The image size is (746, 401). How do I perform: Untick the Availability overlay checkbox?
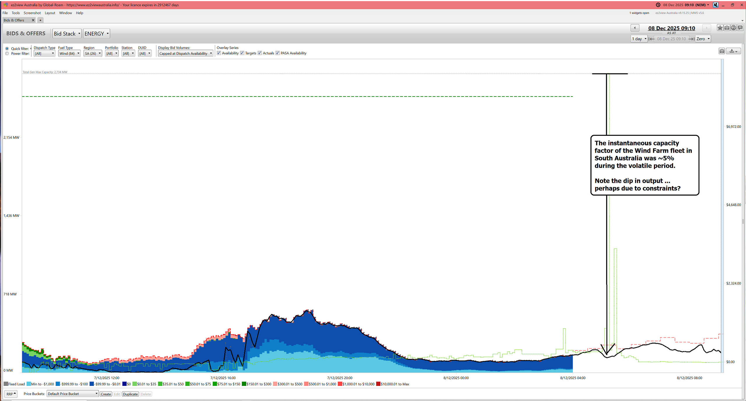click(x=219, y=53)
